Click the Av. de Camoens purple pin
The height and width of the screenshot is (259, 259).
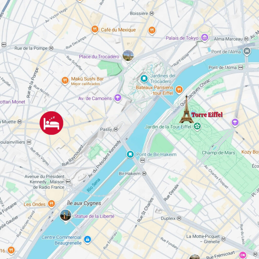point(118,98)
